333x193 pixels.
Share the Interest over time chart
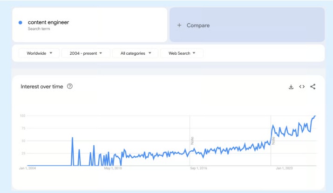point(313,87)
